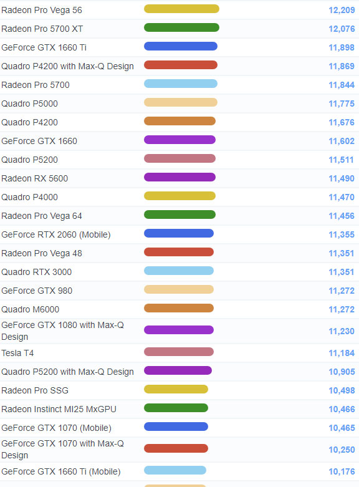
Task: Open the Radeon Pro 5700 XT entry
Action: 42,29
